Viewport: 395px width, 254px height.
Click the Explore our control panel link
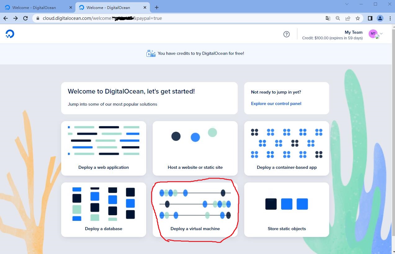coord(276,103)
